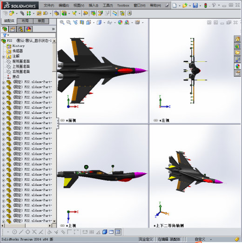This screenshot has height=243, width=242.
Task: Switch to FeatureManager design tree tab
Action: 5,29
